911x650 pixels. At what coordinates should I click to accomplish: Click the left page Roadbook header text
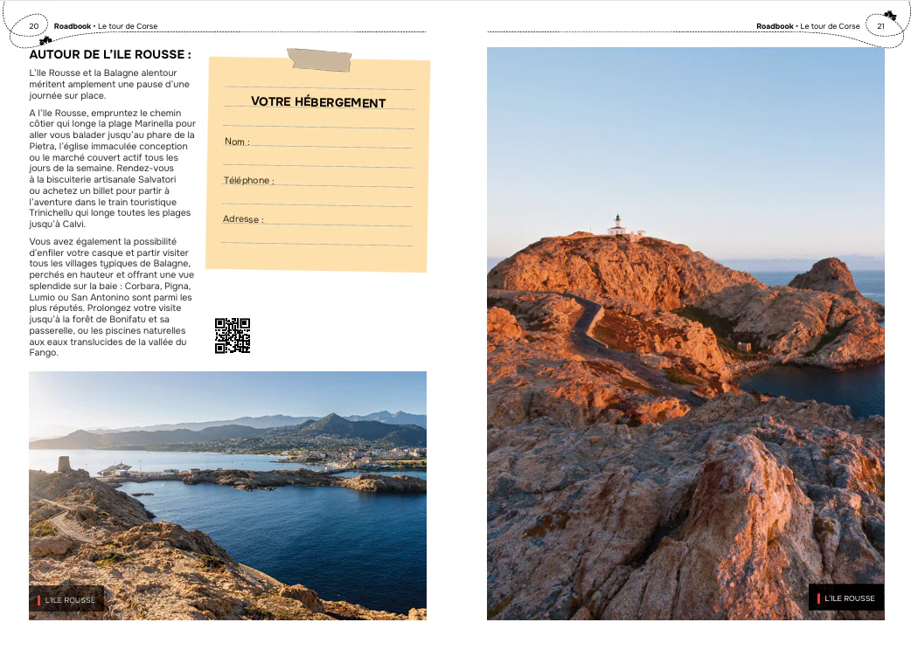coord(106,26)
